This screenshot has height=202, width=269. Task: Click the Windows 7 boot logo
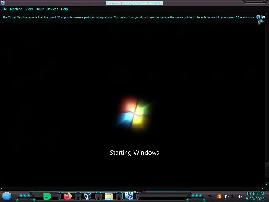pos(134,114)
